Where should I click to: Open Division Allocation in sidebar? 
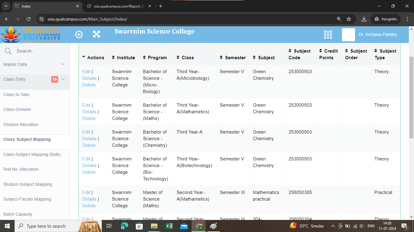[21, 124]
